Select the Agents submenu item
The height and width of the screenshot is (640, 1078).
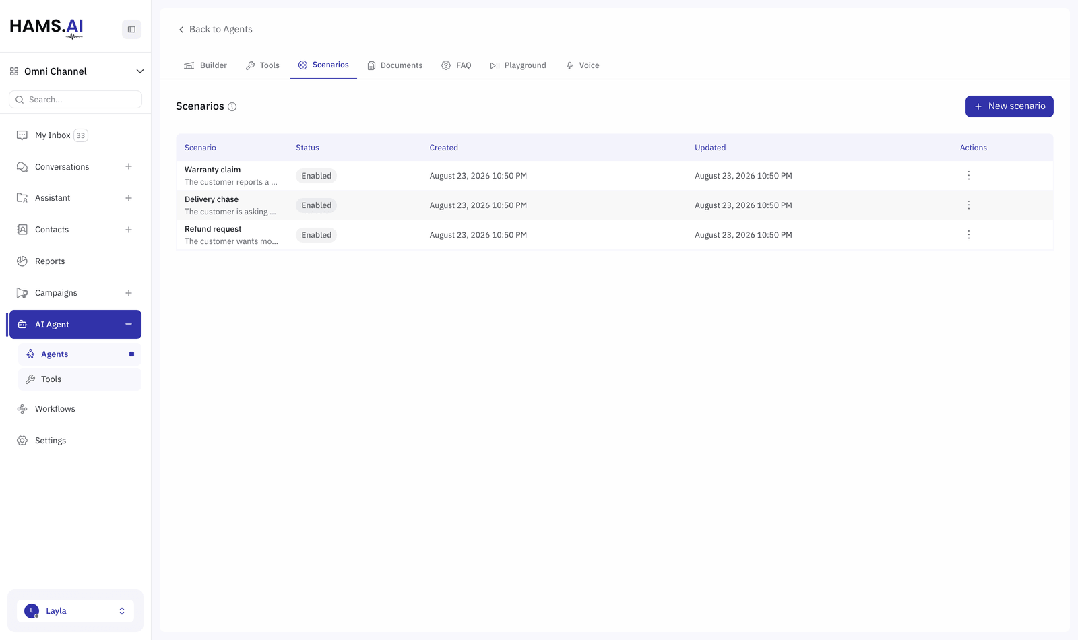pyautogui.click(x=80, y=354)
